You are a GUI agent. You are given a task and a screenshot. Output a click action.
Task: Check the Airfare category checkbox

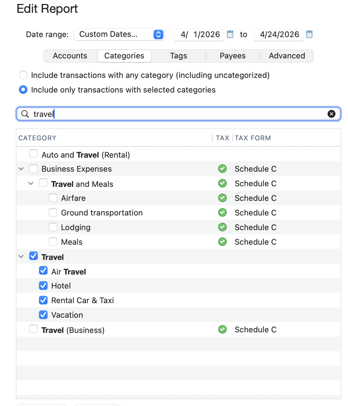click(x=53, y=198)
